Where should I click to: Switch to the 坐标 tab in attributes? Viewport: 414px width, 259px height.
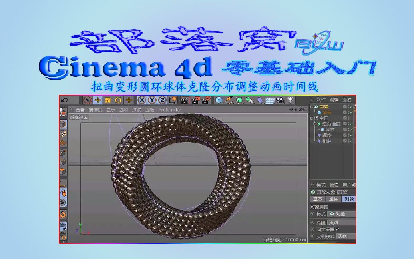click(x=334, y=199)
